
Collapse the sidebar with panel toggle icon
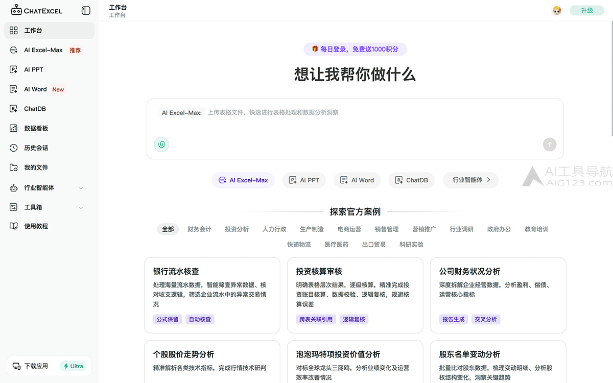point(86,11)
